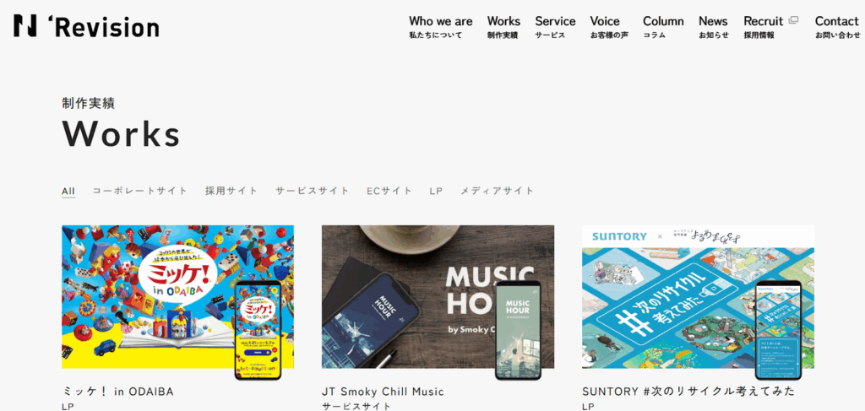Select the LP filter tab
This screenshot has height=411, width=865.
[436, 192]
